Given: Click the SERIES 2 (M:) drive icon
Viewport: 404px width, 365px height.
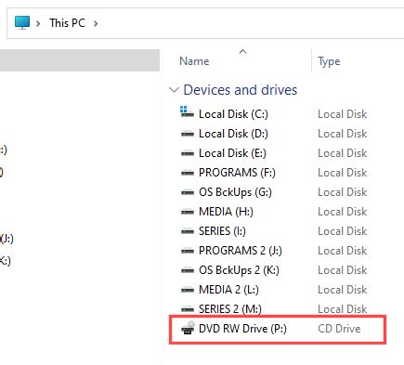Looking at the screenshot, I should pos(188,309).
